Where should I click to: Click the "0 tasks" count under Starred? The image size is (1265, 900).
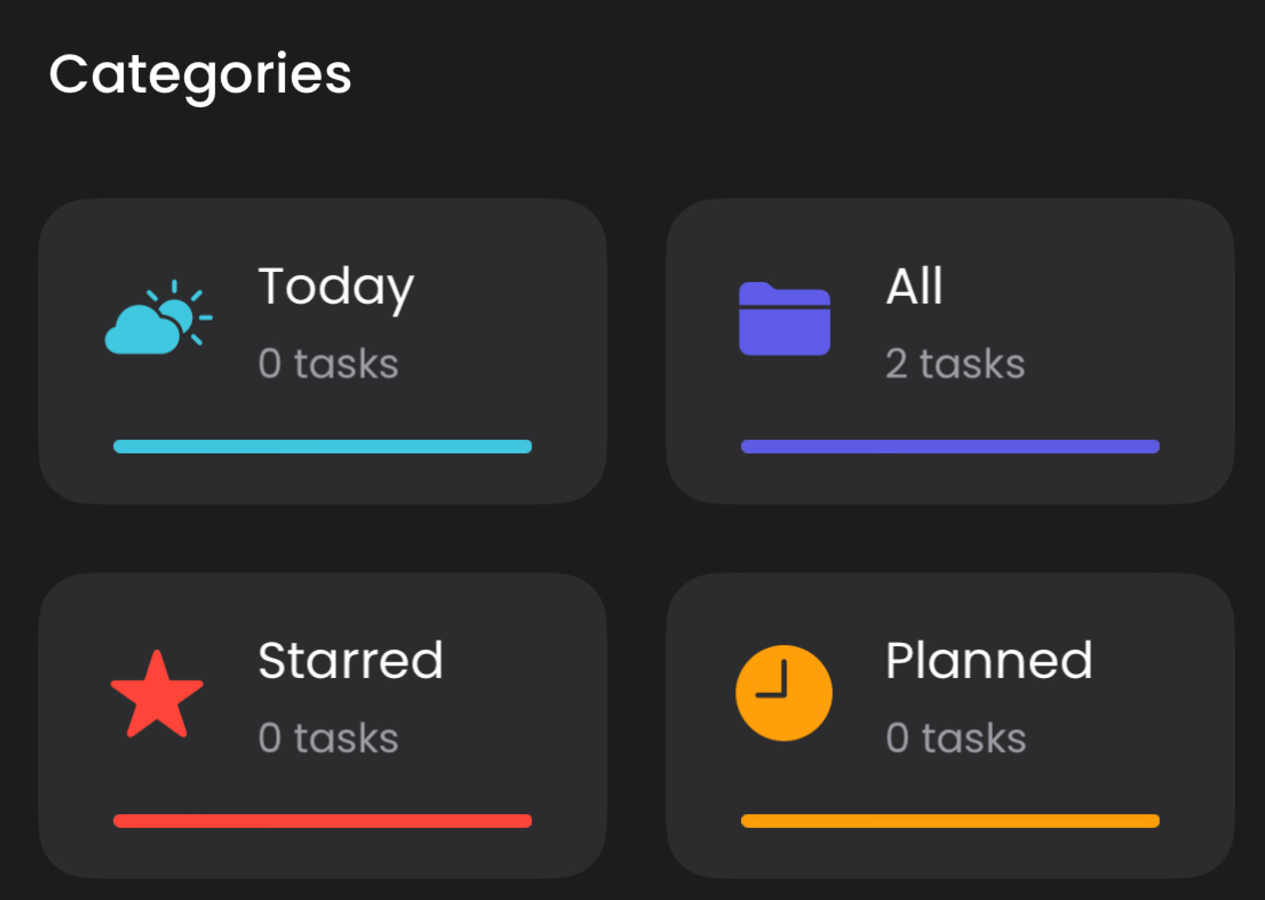point(328,738)
